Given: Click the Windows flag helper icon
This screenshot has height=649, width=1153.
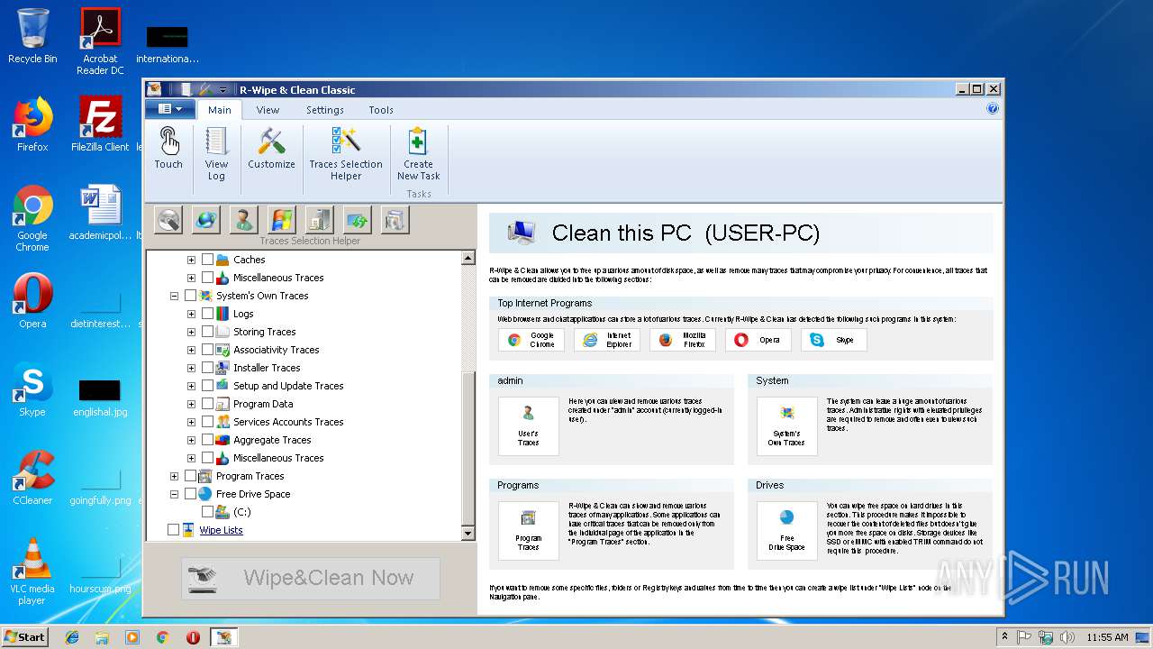Looking at the screenshot, I should pyautogui.click(x=282, y=220).
